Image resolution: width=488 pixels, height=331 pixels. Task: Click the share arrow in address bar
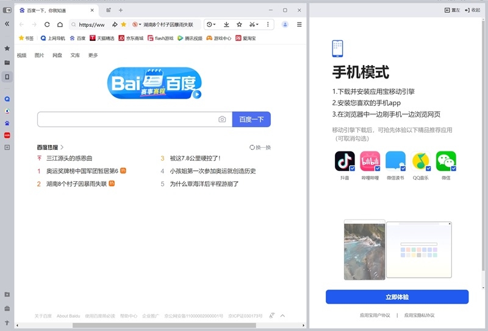point(115,24)
